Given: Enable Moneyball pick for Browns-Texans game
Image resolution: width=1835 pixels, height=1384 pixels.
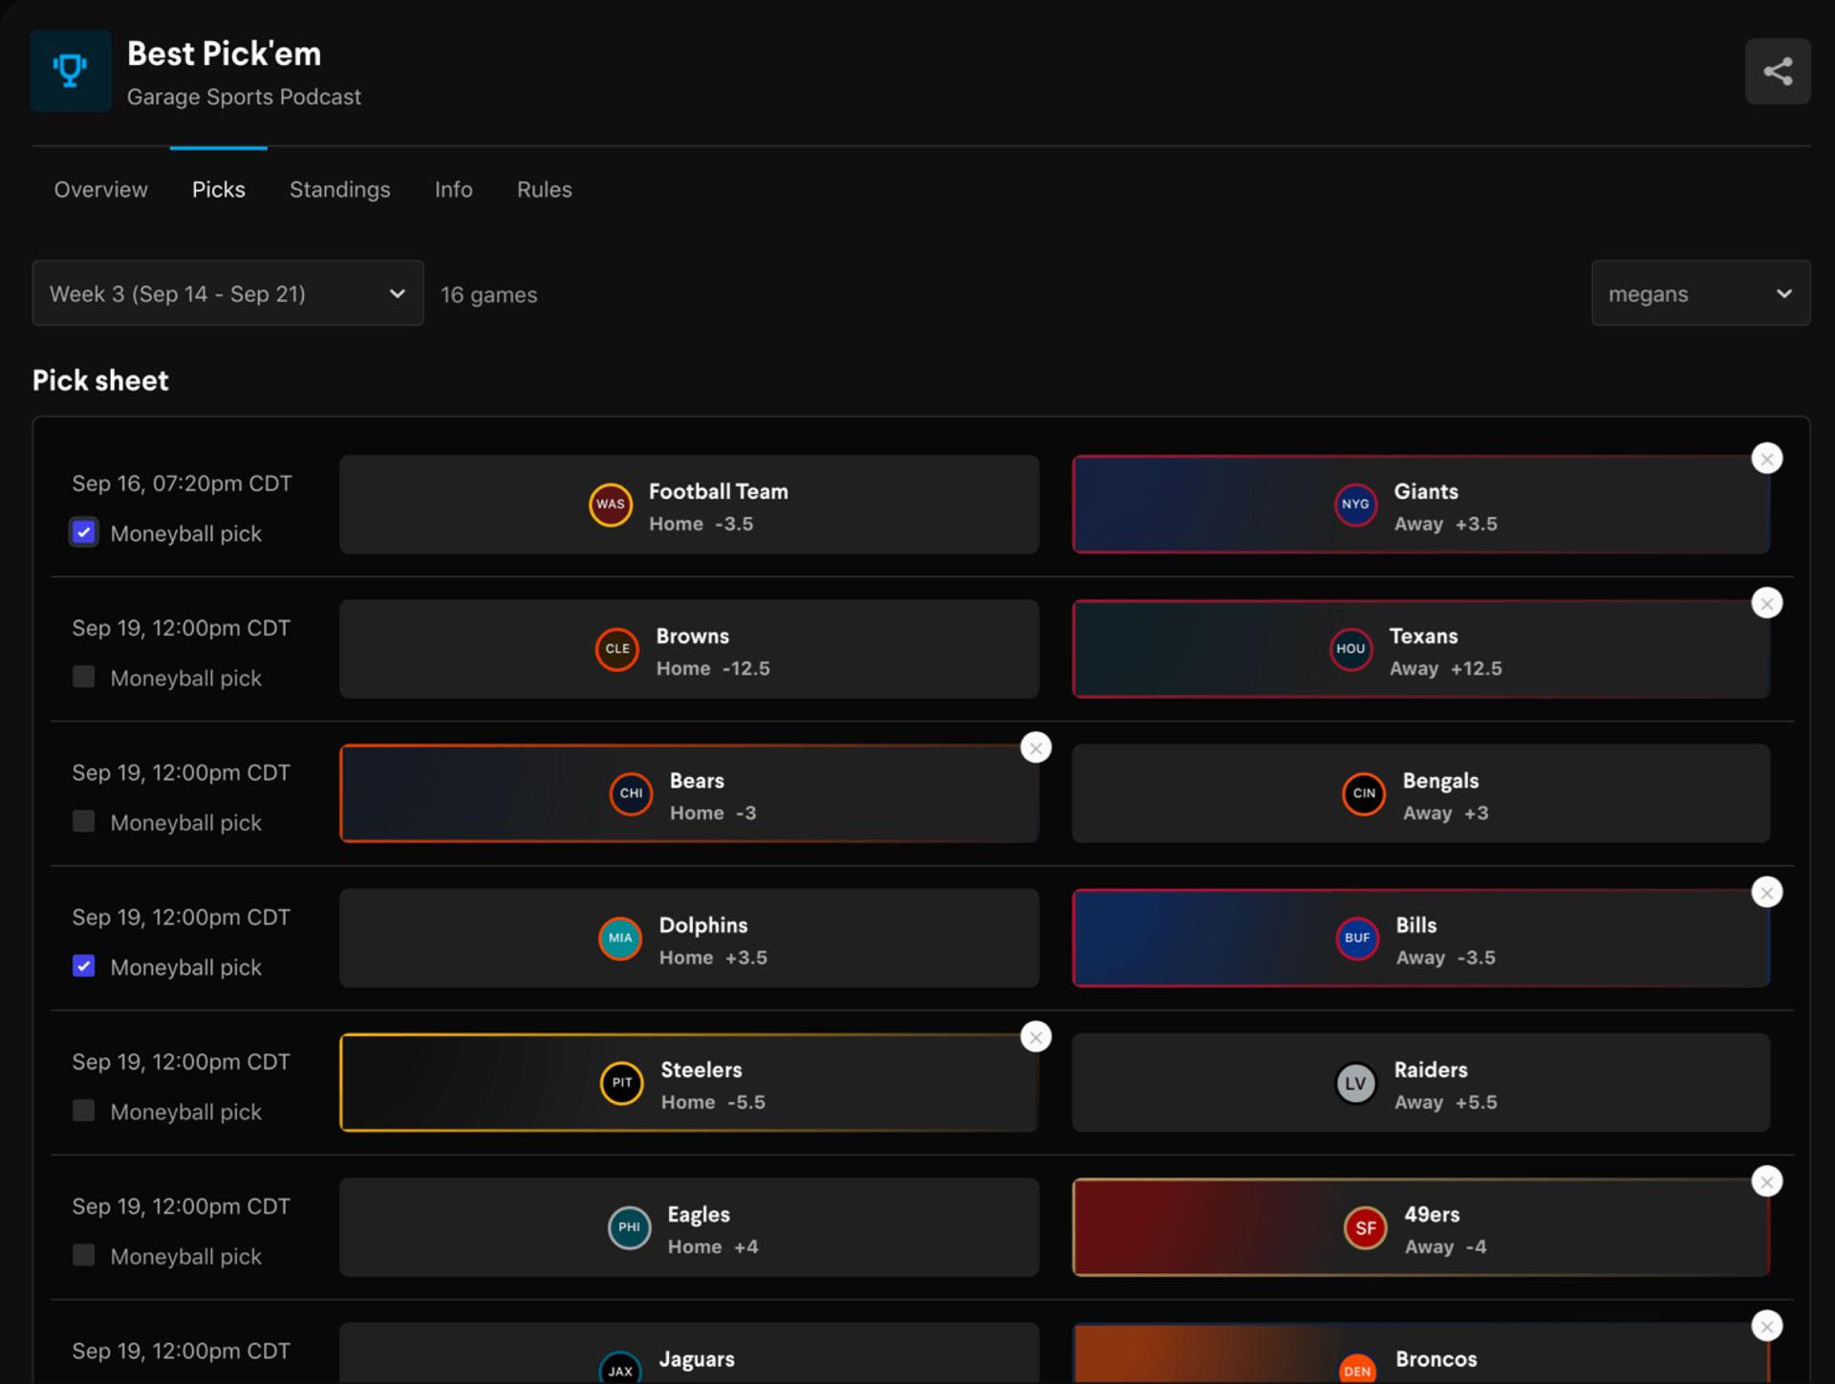Looking at the screenshot, I should coord(84,678).
